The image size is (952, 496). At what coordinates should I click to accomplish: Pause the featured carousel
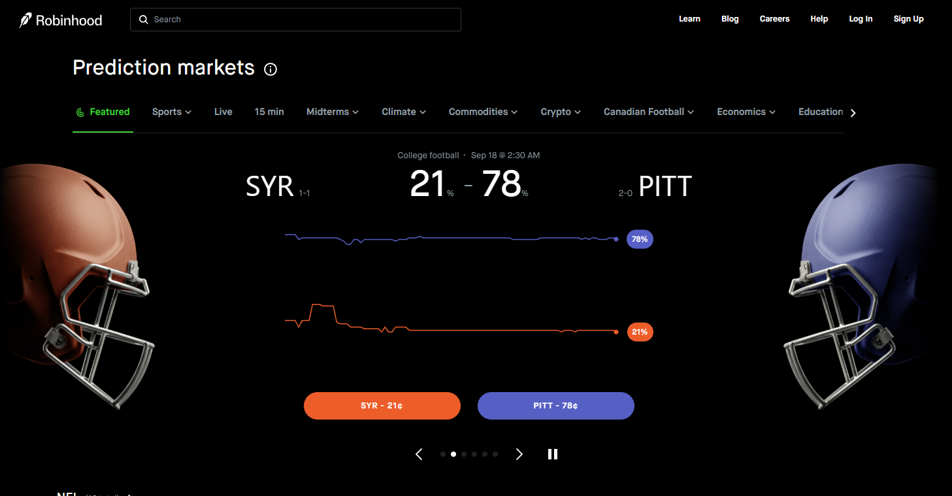tap(553, 454)
